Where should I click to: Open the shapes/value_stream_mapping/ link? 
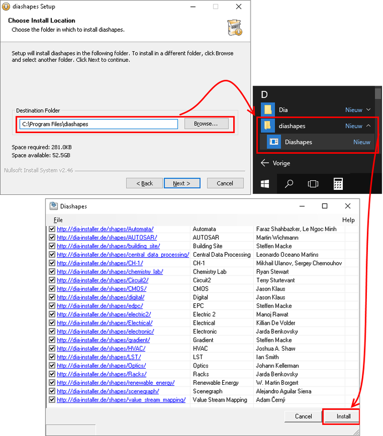pyautogui.click(x=121, y=400)
